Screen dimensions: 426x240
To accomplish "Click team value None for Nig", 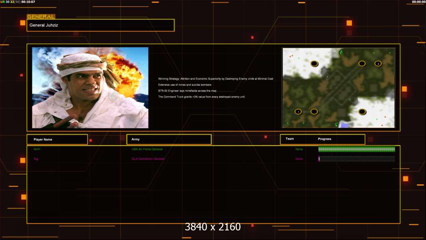I will (x=299, y=159).
